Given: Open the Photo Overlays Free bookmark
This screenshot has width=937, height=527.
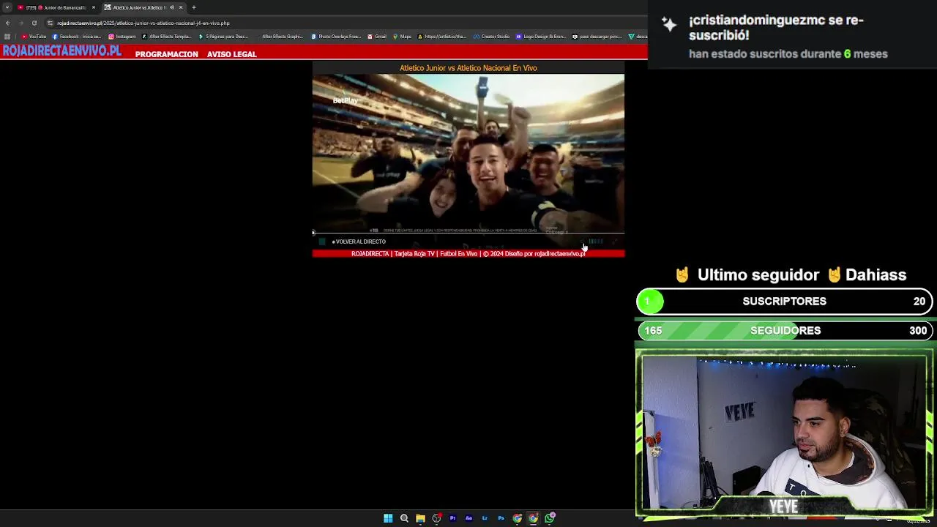Looking at the screenshot, I should [x=336, y=36].
